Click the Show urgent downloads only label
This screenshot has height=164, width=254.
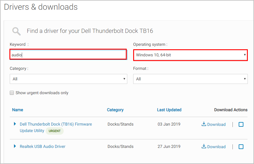click(x=42, y=93)
